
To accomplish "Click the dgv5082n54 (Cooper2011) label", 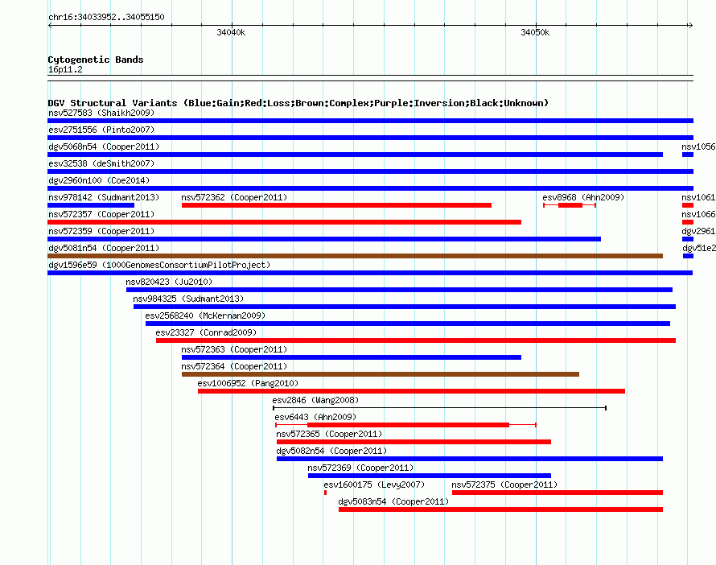I will pyautogui.click(x=331, y=451).
